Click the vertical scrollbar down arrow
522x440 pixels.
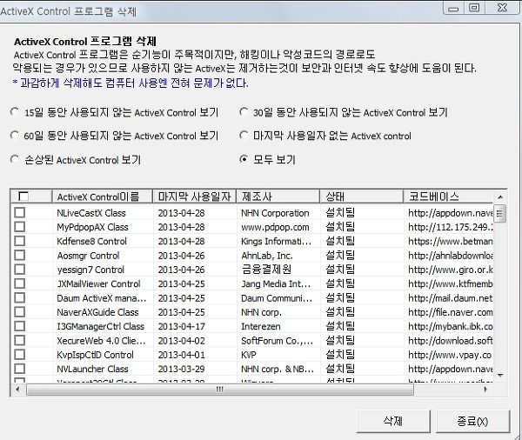pos(500,376)
